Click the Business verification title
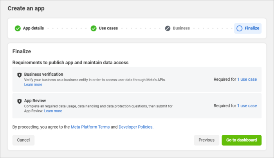 (43, 74)
